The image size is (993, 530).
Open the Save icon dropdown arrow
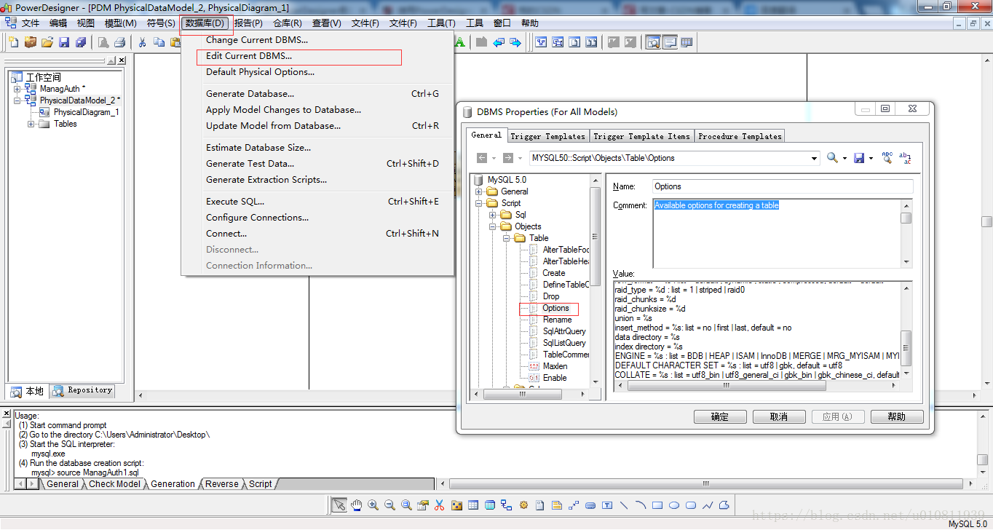click(x=871, y=158)
